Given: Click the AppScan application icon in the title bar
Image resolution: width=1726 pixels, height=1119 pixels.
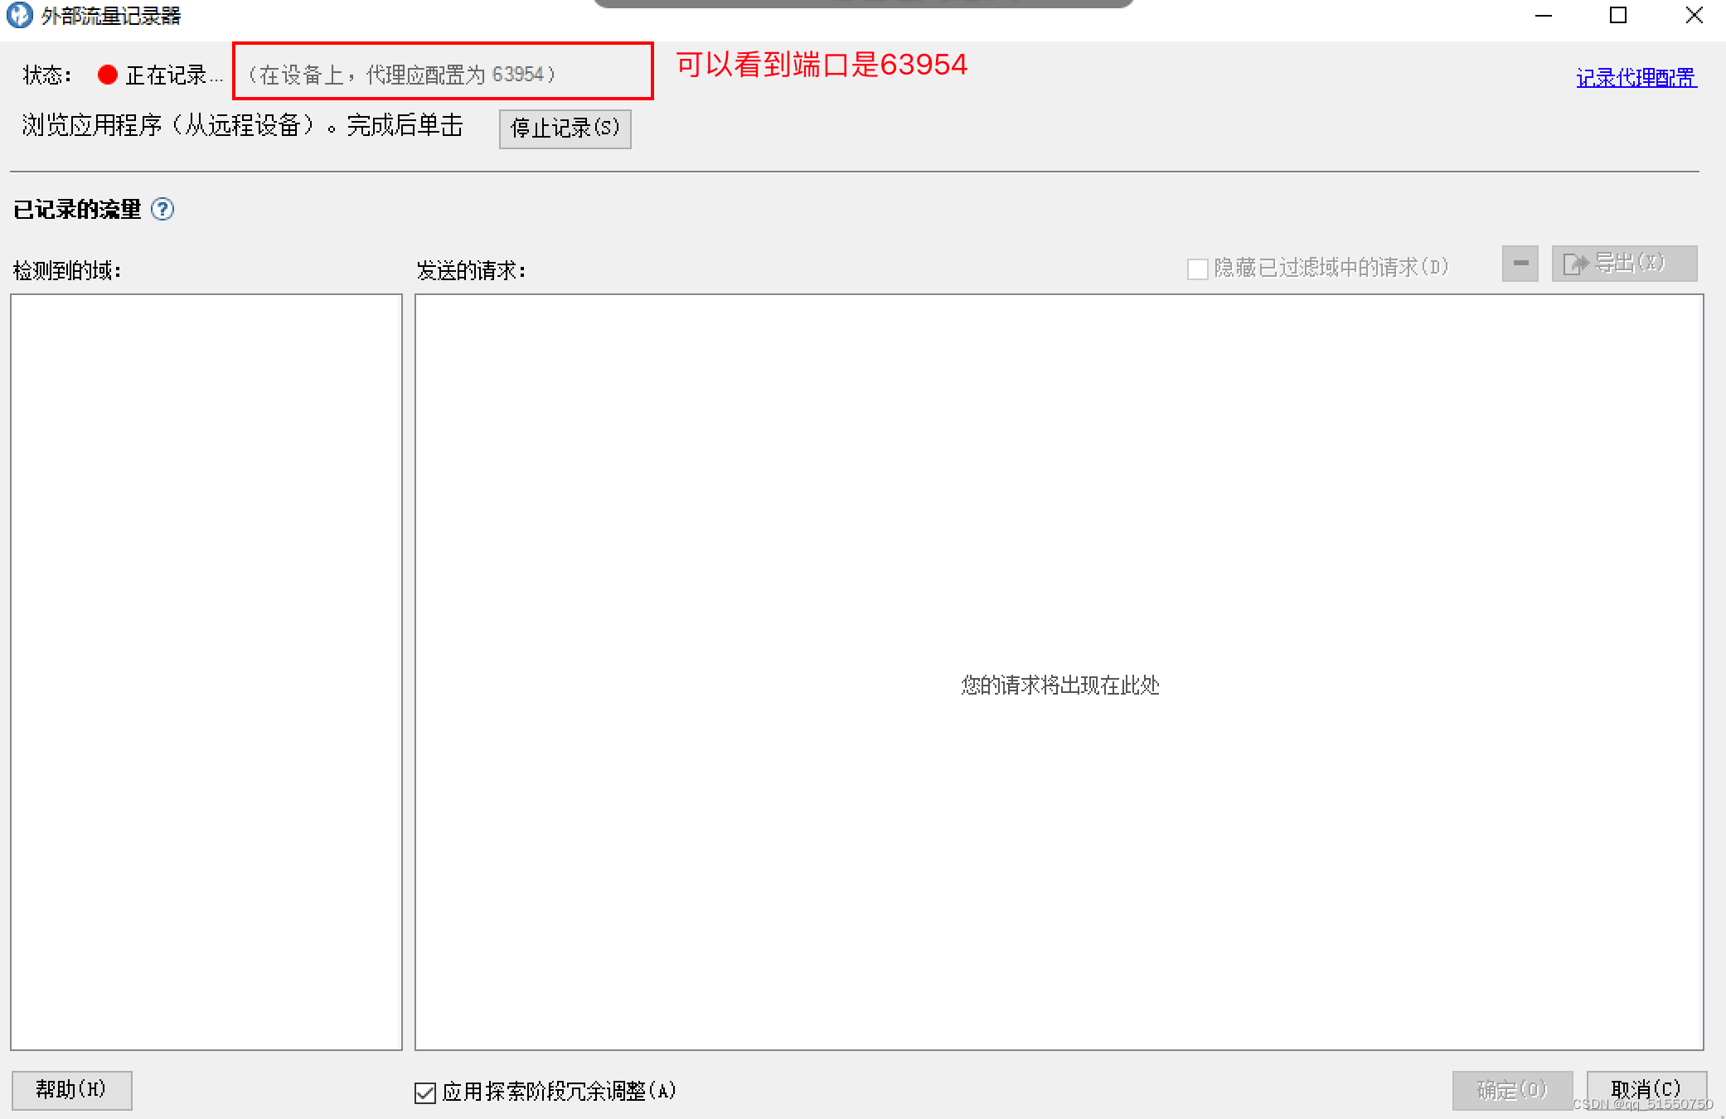Looking at the screenshot, I should [19, 15].
